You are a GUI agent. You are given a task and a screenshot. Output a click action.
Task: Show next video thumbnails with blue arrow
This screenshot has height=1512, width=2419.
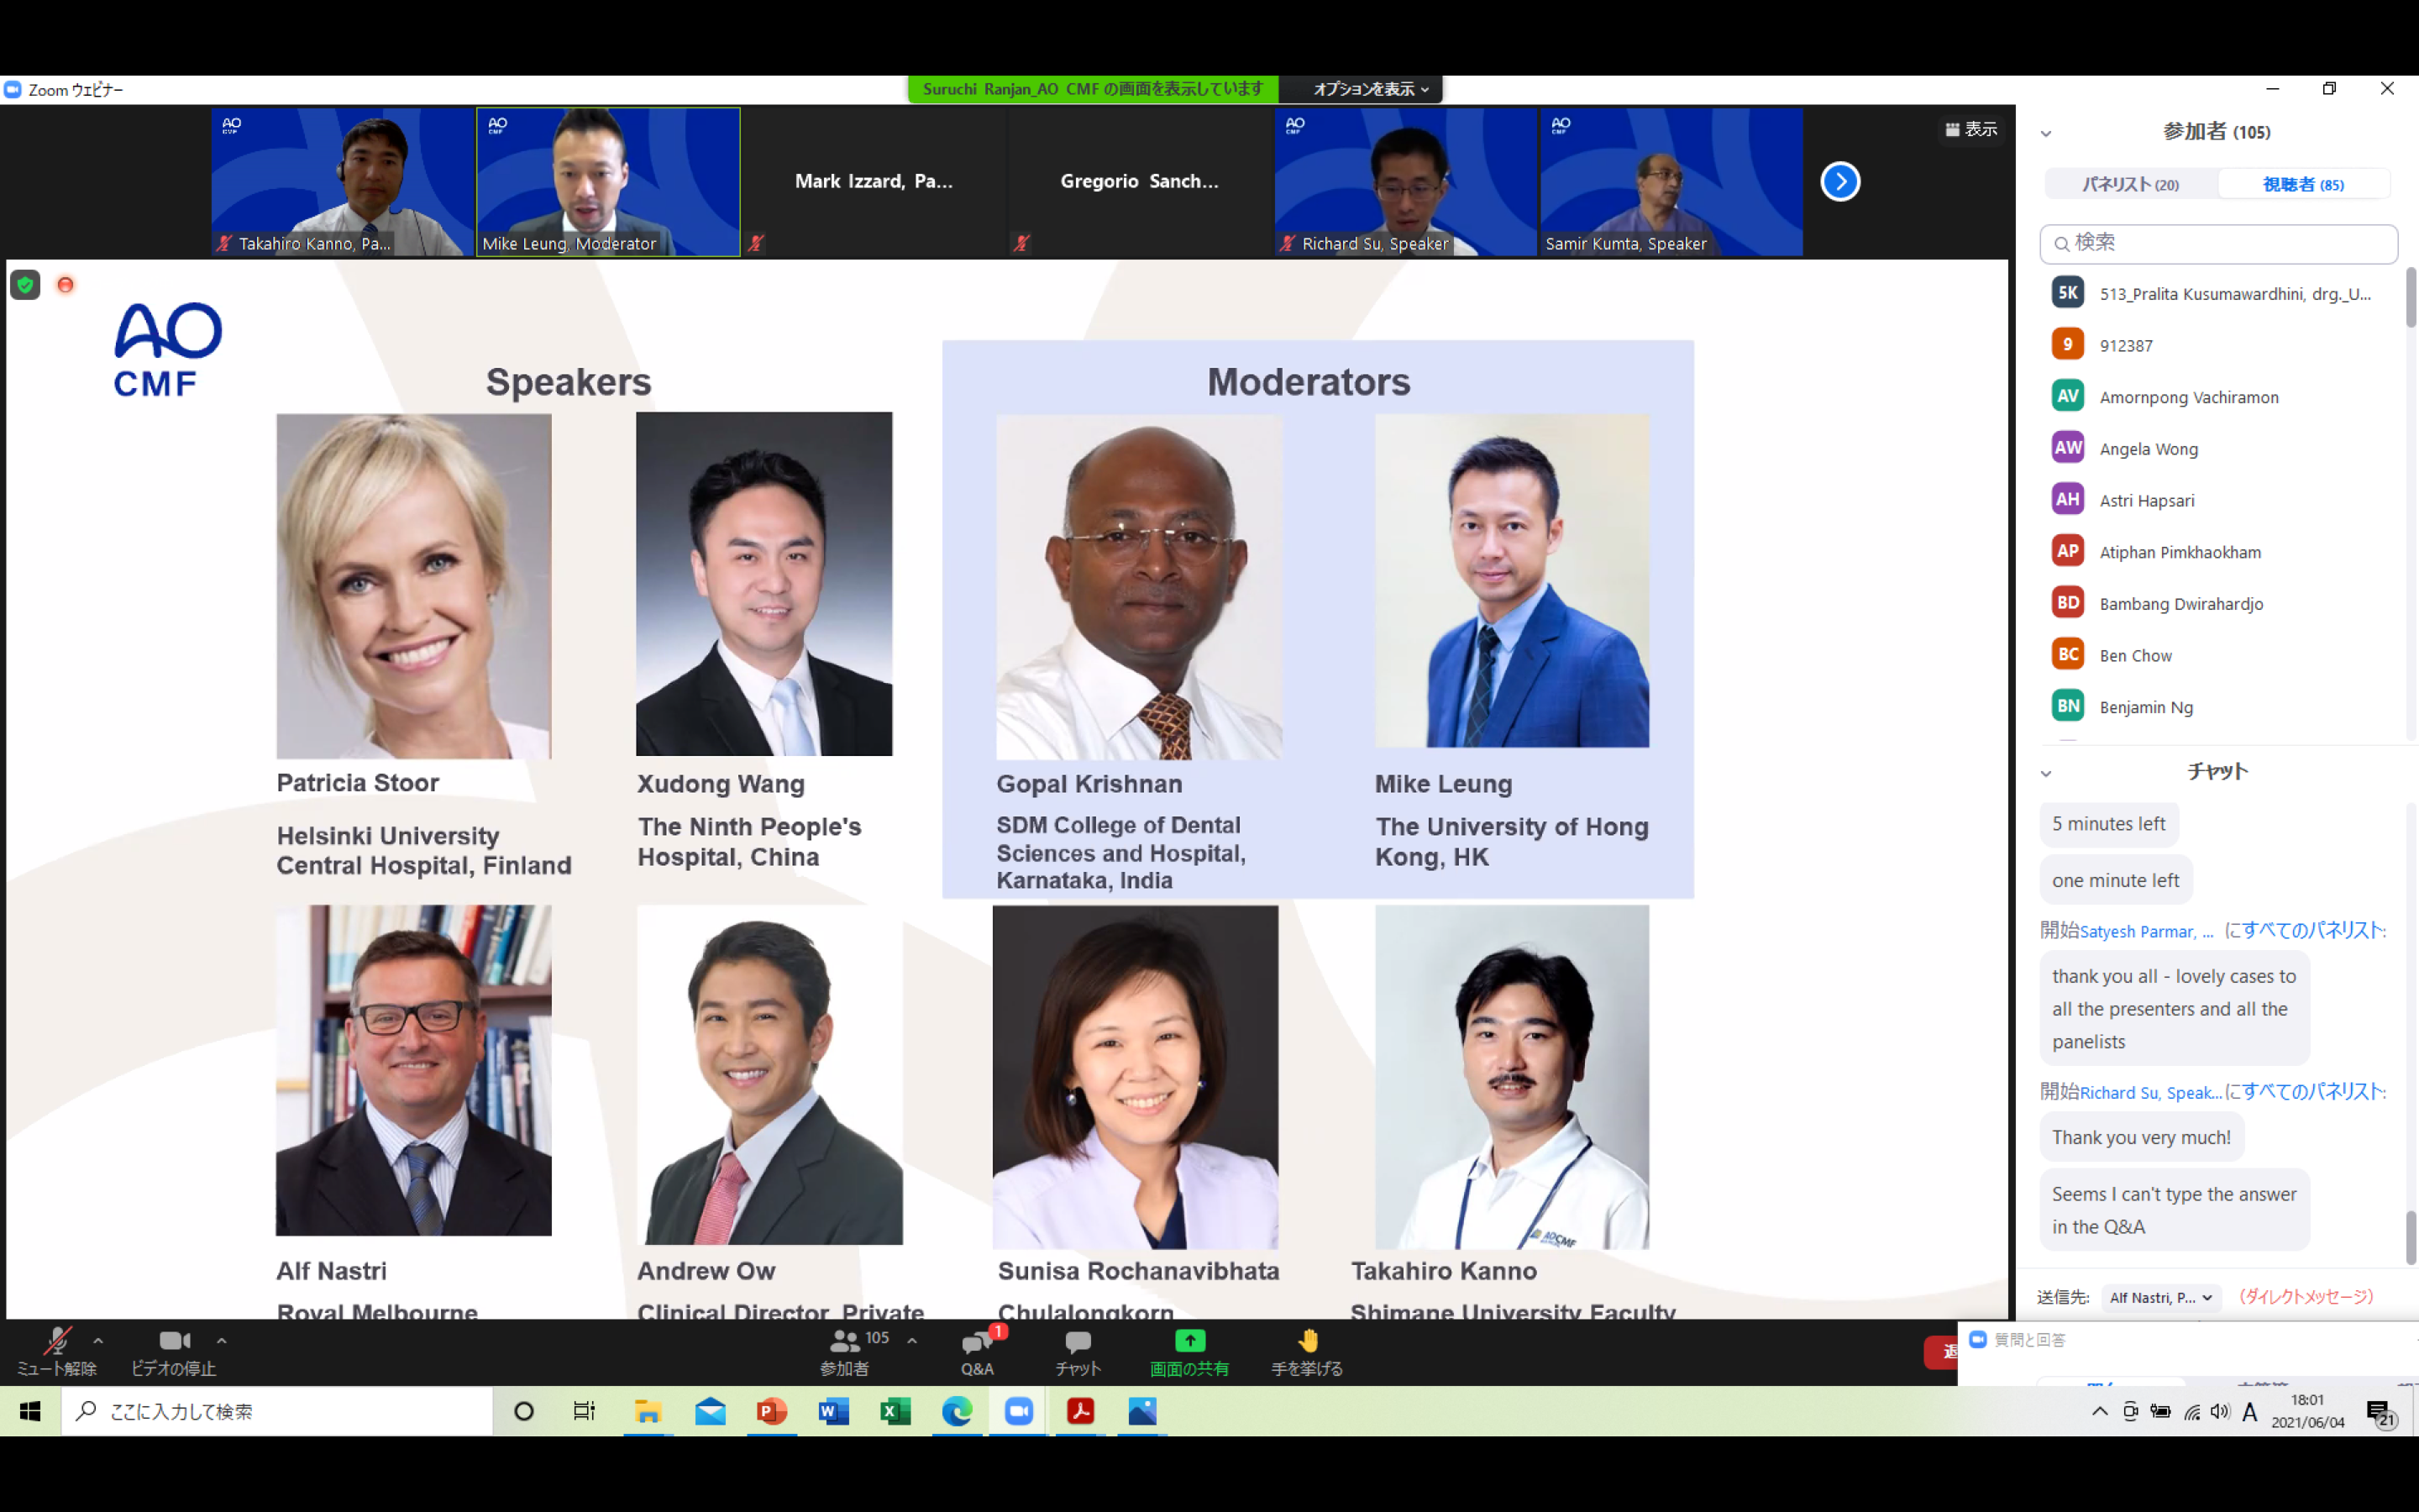pyautogui.click(x=1840, y=181)
